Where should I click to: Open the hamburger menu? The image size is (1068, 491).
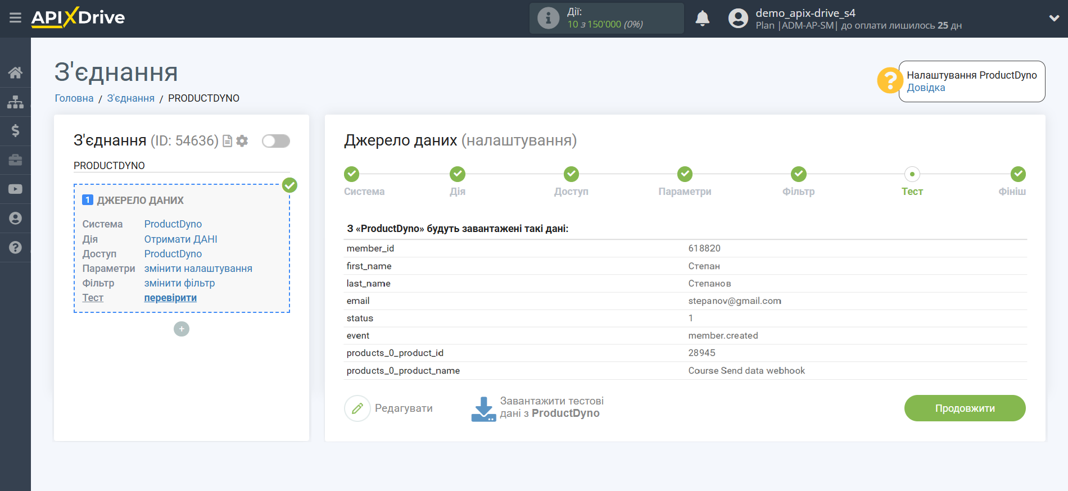point(15,18)
